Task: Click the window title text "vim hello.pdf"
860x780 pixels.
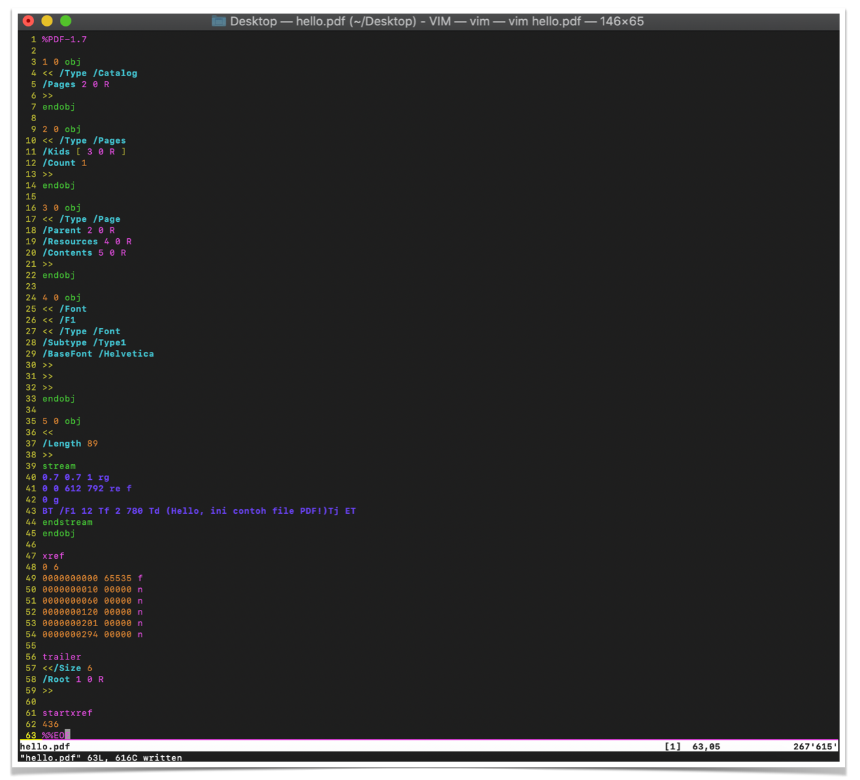Action: coord(545,21)
